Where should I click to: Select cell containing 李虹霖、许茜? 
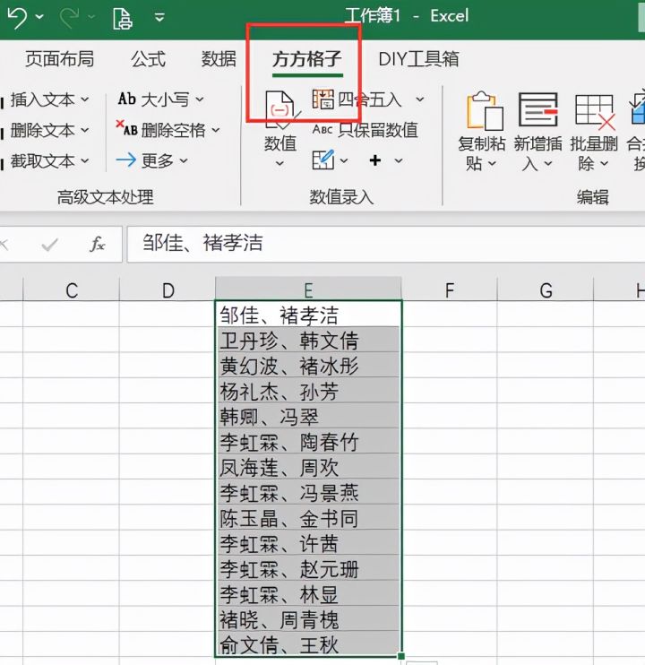tap(308, 543)
